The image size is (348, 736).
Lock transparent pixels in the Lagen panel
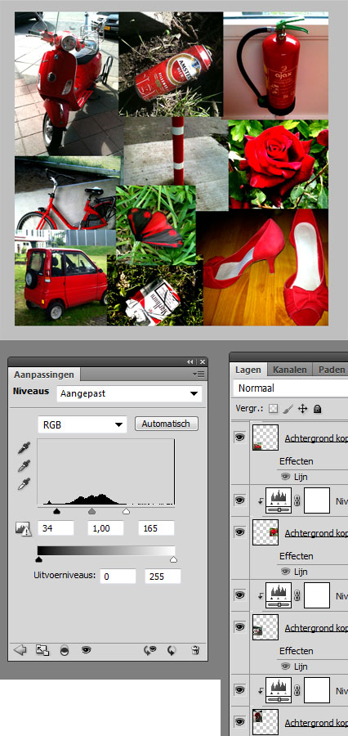(x=273, y=409)
